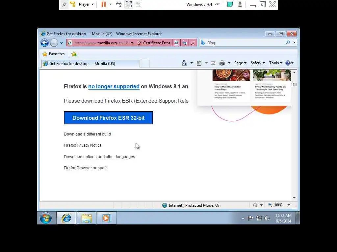337x252 pixels.
Task: Follow the 'no longer supported' link
Action: tap(114, 86)
